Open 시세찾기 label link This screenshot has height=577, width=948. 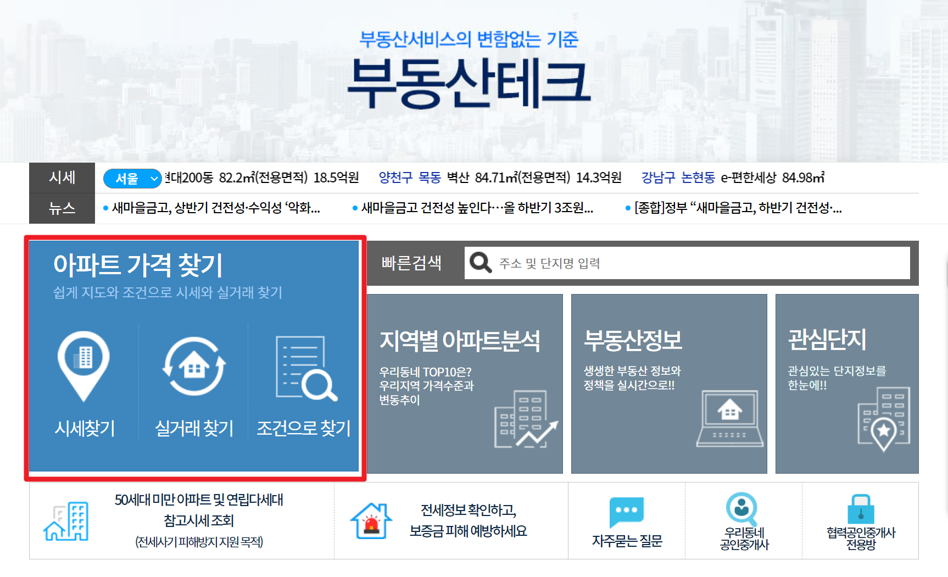85,428
